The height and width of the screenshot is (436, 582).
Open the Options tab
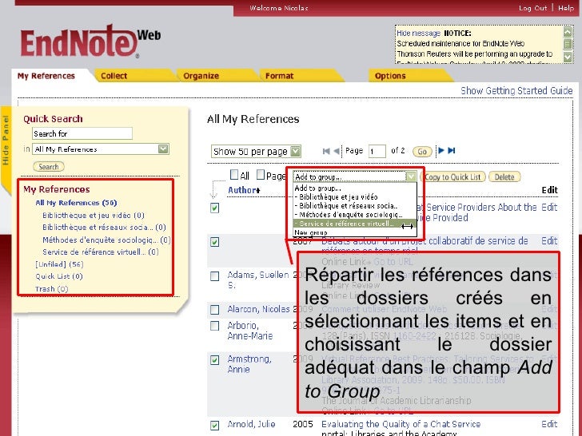pos(390,76)
